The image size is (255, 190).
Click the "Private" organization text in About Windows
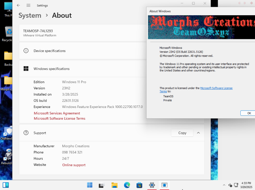[x=167, y=100]
